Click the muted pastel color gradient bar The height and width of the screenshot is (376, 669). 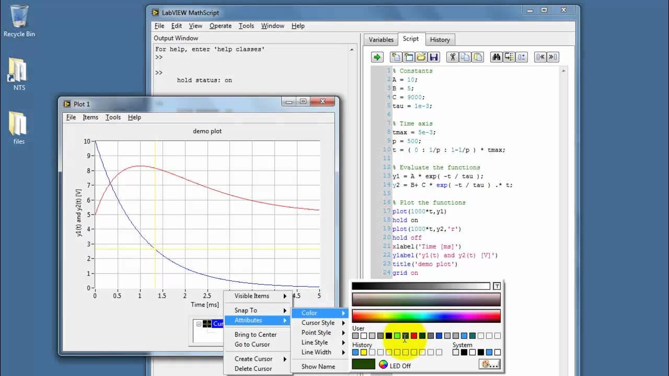(426, 299)
